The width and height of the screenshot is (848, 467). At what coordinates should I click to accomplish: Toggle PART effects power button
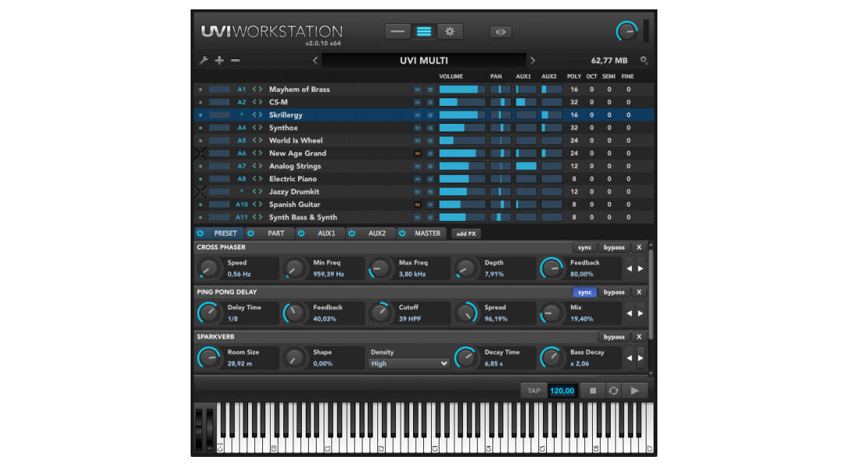point(251,233)
